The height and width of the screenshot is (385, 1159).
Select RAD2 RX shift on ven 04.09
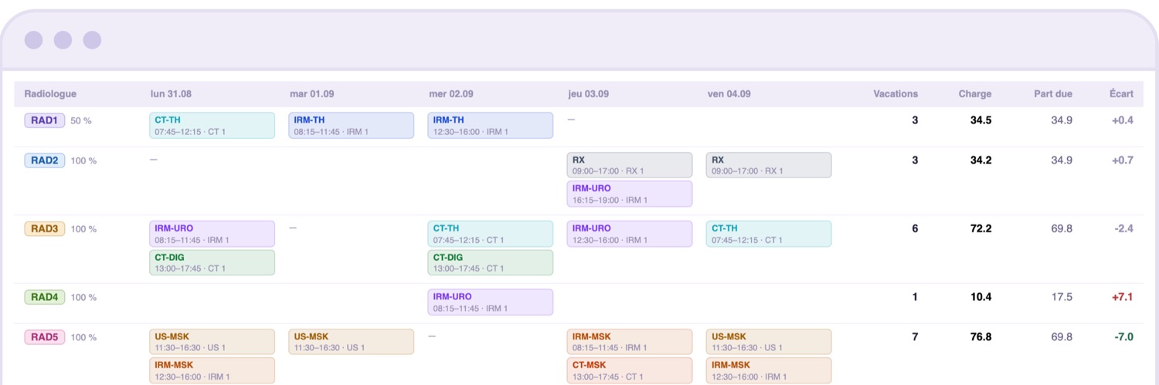[x=769, y=165]
